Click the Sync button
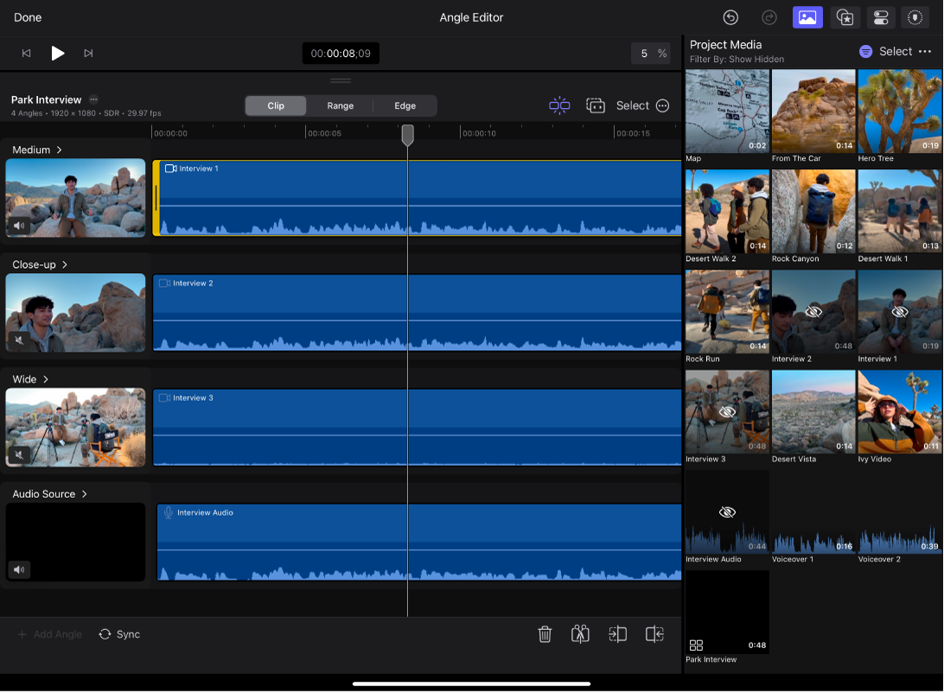Image resolution: width=944 pixels, height=693 pixels. click(119, 634)
